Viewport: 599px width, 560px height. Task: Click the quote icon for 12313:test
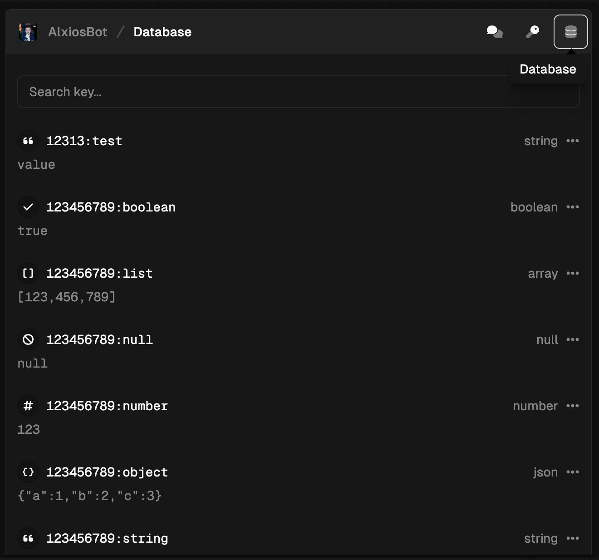(x=28, y=141)
